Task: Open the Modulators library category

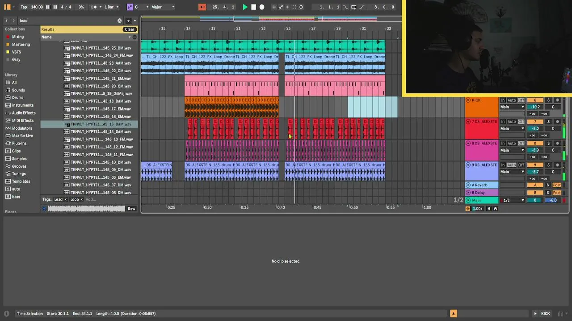Action: coord(22,128)
